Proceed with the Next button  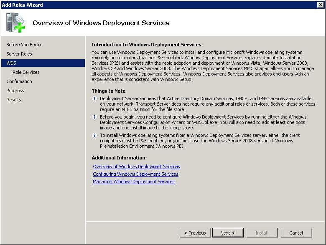(228, 233)
